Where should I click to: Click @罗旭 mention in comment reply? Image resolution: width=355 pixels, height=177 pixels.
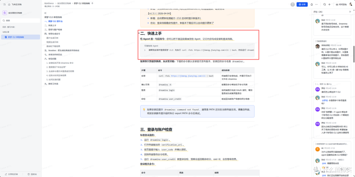(x=325, y=100)
